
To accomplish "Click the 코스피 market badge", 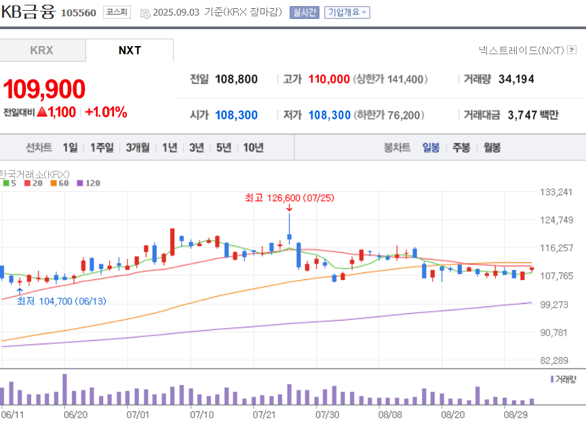I will (x=117, y=12).
